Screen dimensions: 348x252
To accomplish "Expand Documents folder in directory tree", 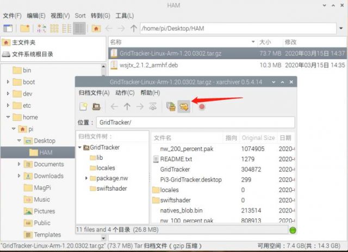I will point(19,164).
